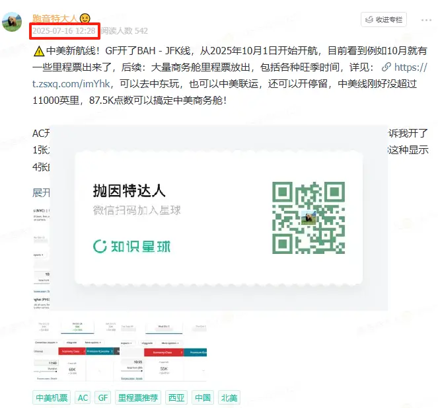Click the 收进专栏 button
Screen dimensions: 438x408
tap(384, 20)
